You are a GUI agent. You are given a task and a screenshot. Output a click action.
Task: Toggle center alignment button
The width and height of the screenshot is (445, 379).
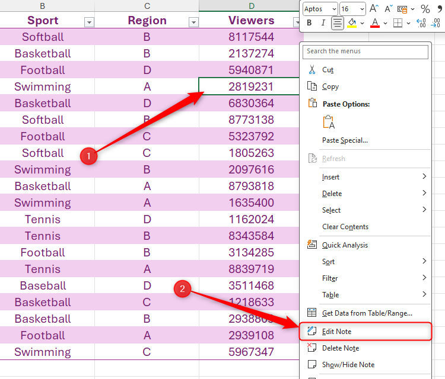[338, 23]
